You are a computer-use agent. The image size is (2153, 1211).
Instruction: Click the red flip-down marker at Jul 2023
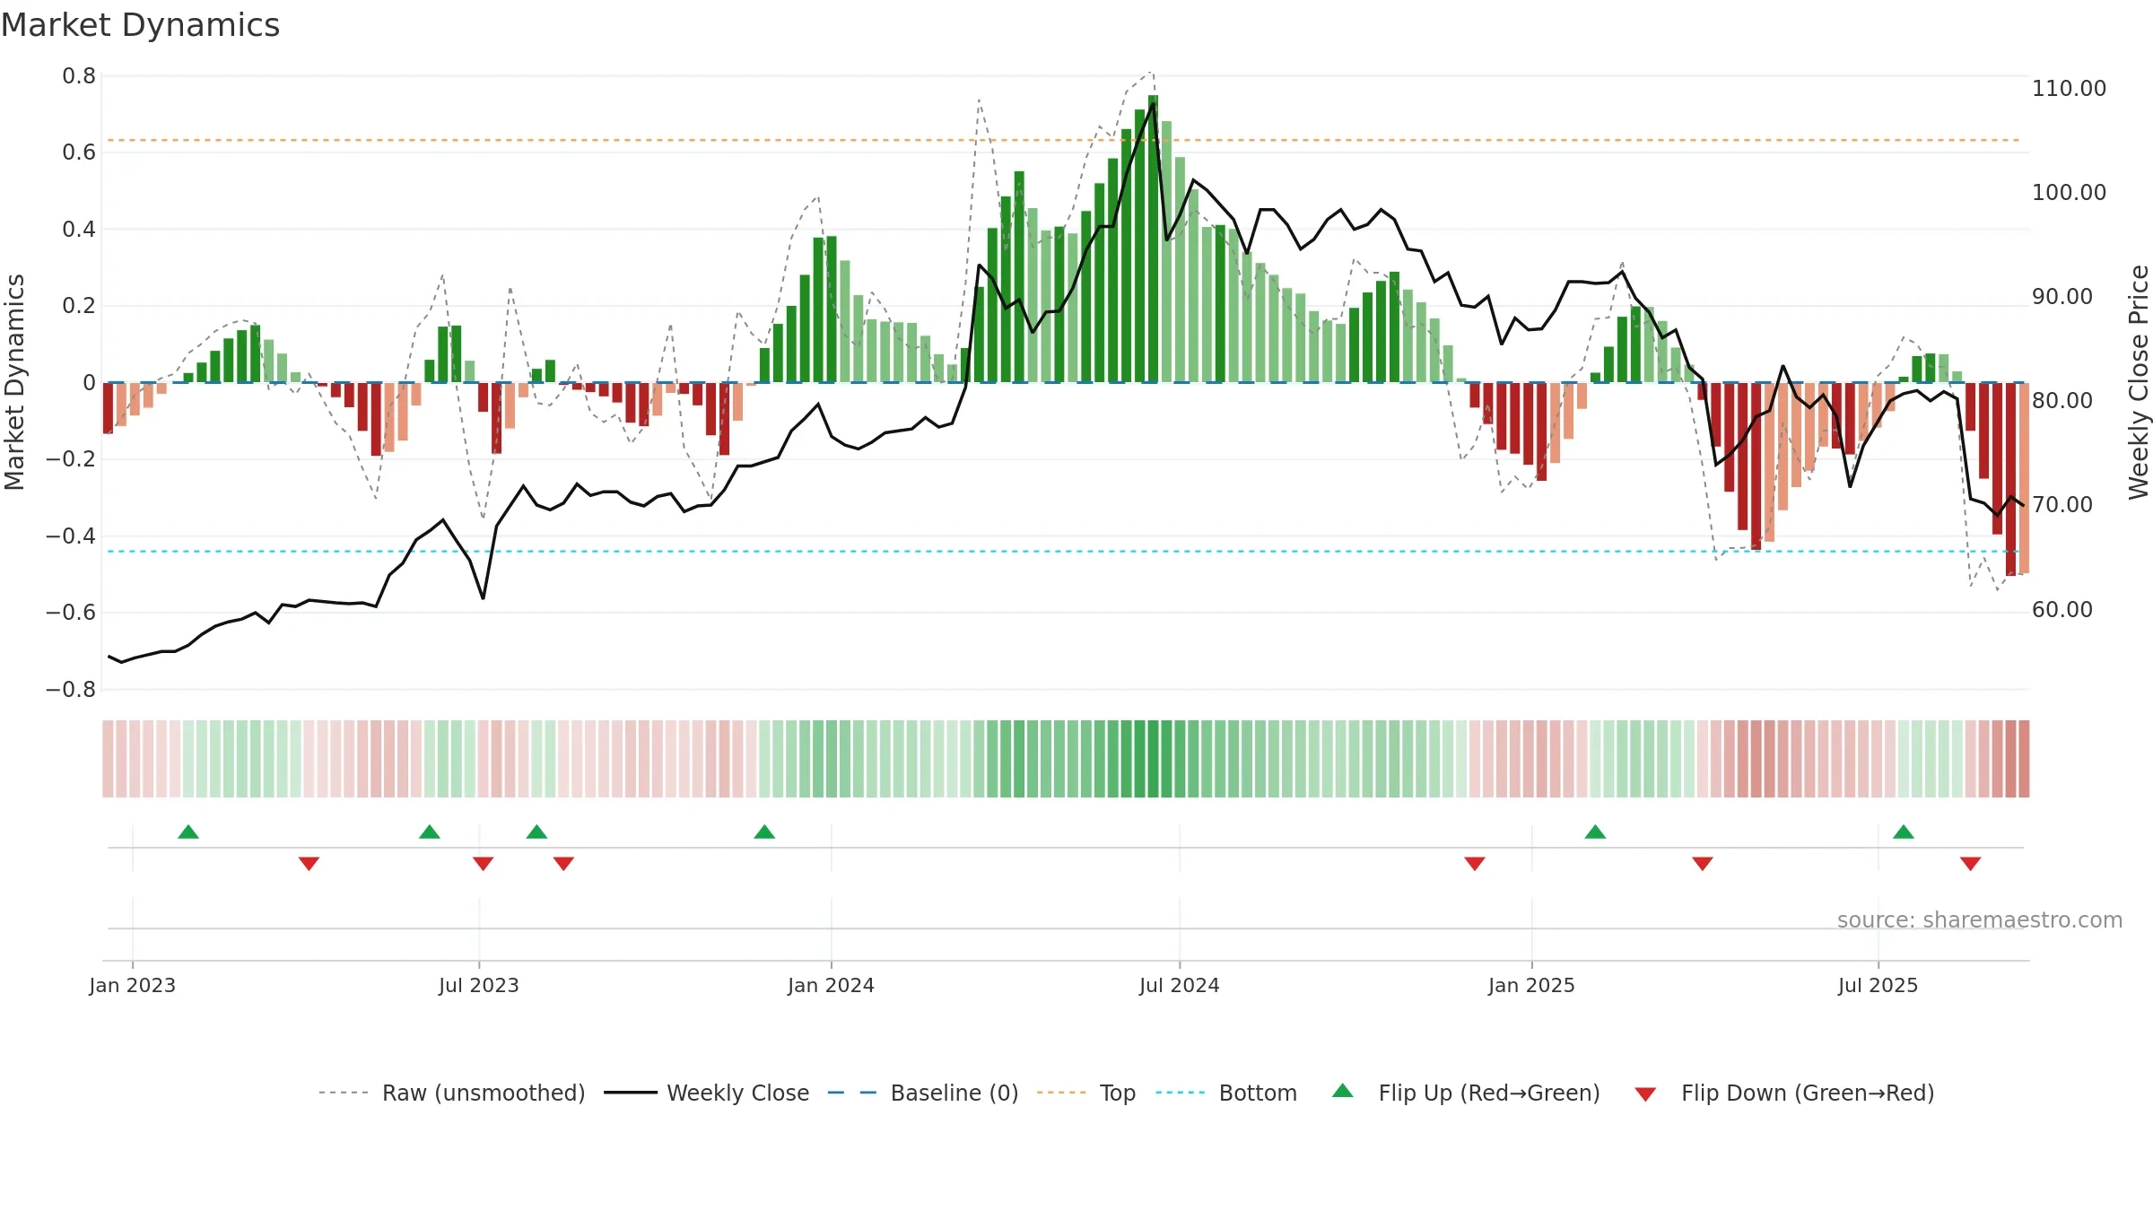(x=483, y=864)
